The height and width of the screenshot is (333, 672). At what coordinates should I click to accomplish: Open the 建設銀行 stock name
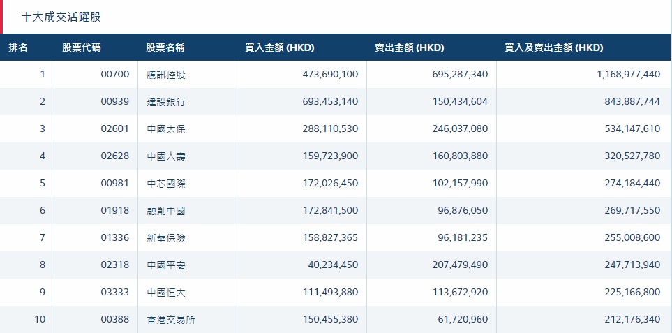[166, 102]
